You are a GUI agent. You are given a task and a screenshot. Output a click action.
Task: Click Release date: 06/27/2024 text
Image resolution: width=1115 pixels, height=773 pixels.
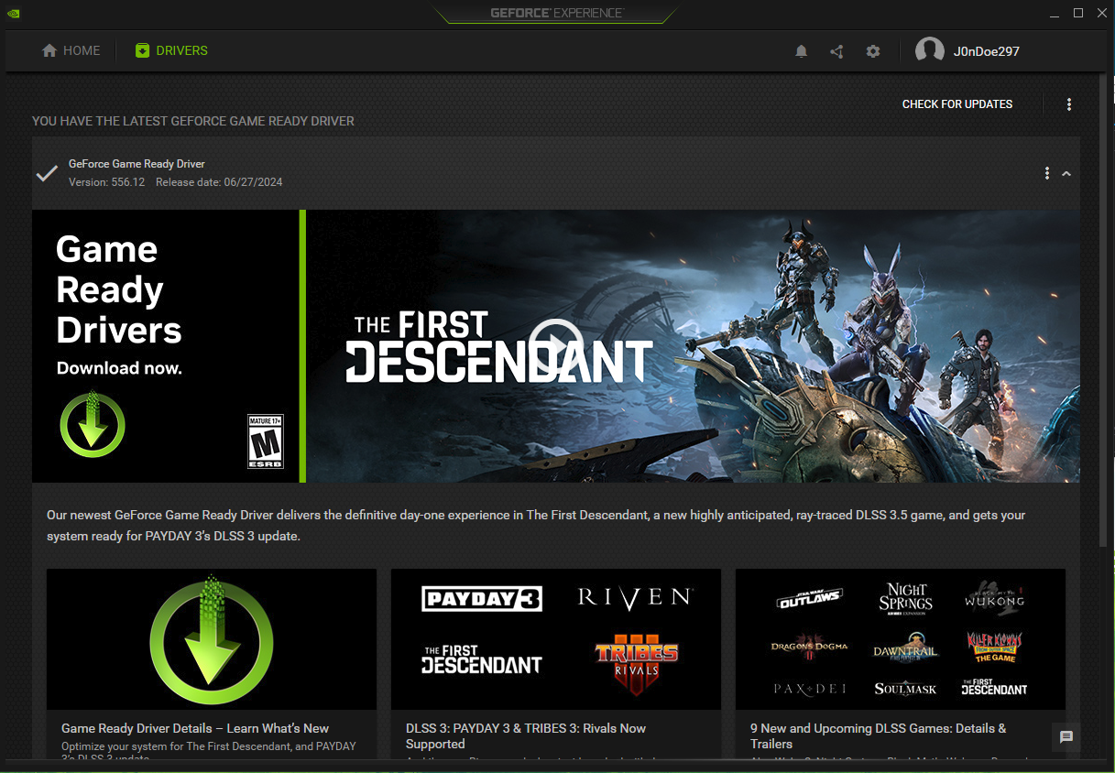point(219,182)
